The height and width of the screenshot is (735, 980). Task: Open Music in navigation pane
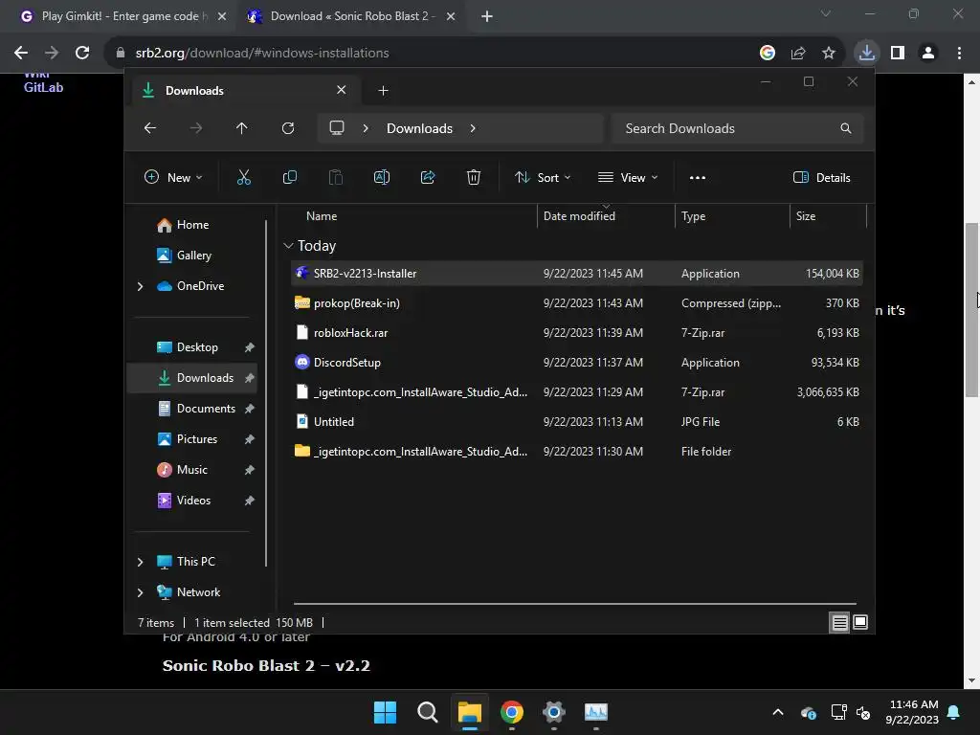click(x=193, y=470)
